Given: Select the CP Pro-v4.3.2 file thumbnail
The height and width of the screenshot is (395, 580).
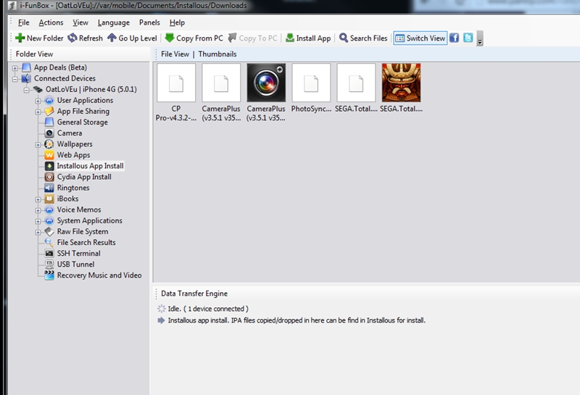Looking at the screenshot, I should (176, 83).
